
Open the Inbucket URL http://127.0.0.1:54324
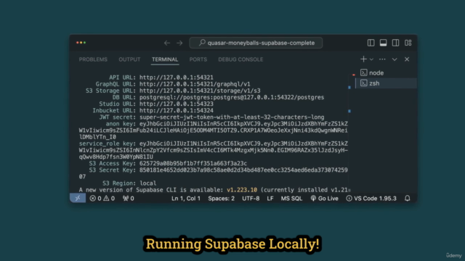point(176,110)
